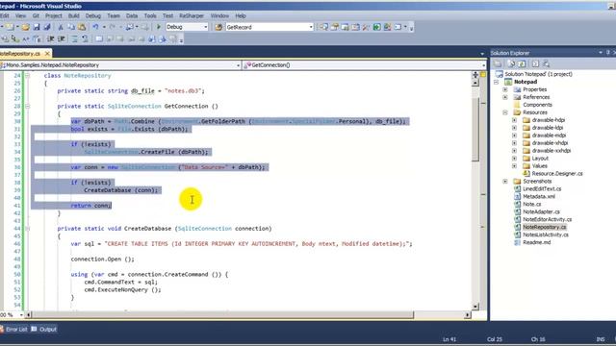Select Solution 'Notepad' root node
616x346 pixels.
[533, 74]
